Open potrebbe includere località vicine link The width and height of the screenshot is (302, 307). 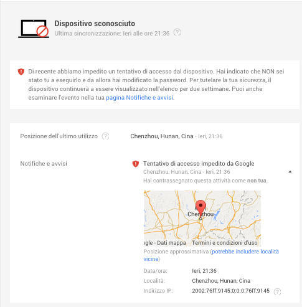tap(211, 255)
